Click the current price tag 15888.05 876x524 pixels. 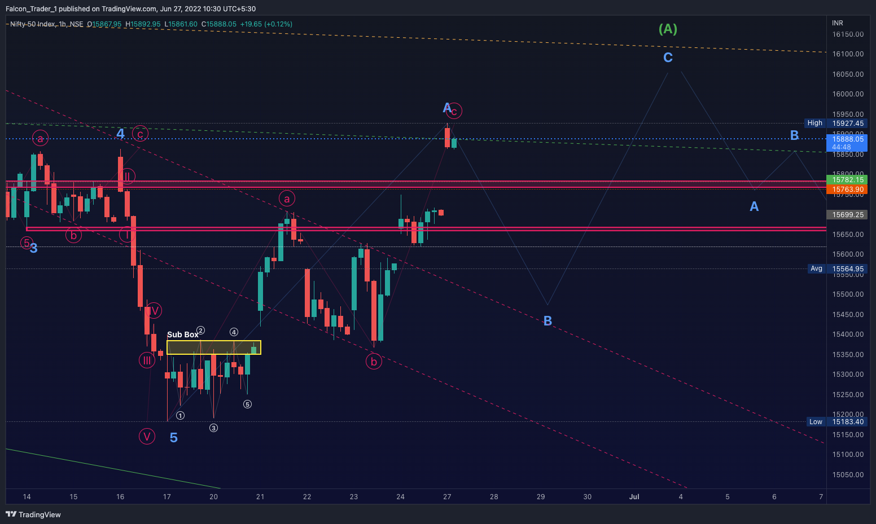(x=847, y=143)
